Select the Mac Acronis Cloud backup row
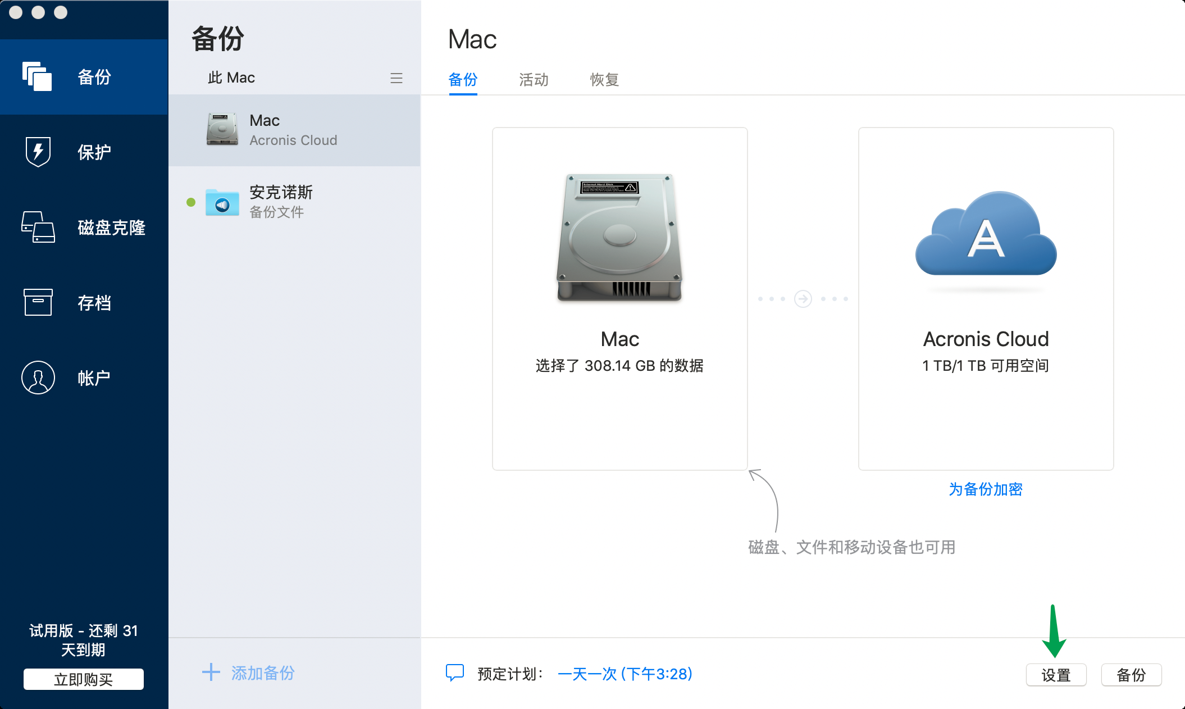 tap(294, 130)
